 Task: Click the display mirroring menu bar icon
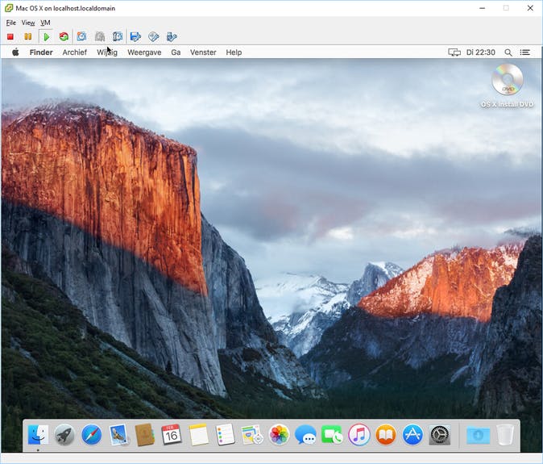pos(454,52)
